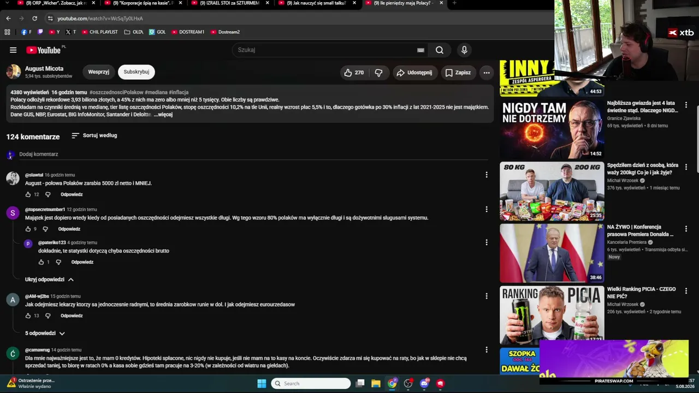Open options menu for @slawtul's comment
The image size is (699, 393).
pyautogui.click(x=487, y=175)
